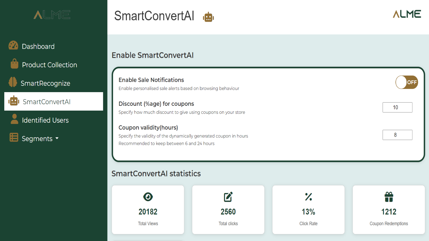Image resolution: width=429 pixels, height=241 pixels.
Task: Click 'Discount (%age) for coupons' label
Action: [x=156, y=104]
